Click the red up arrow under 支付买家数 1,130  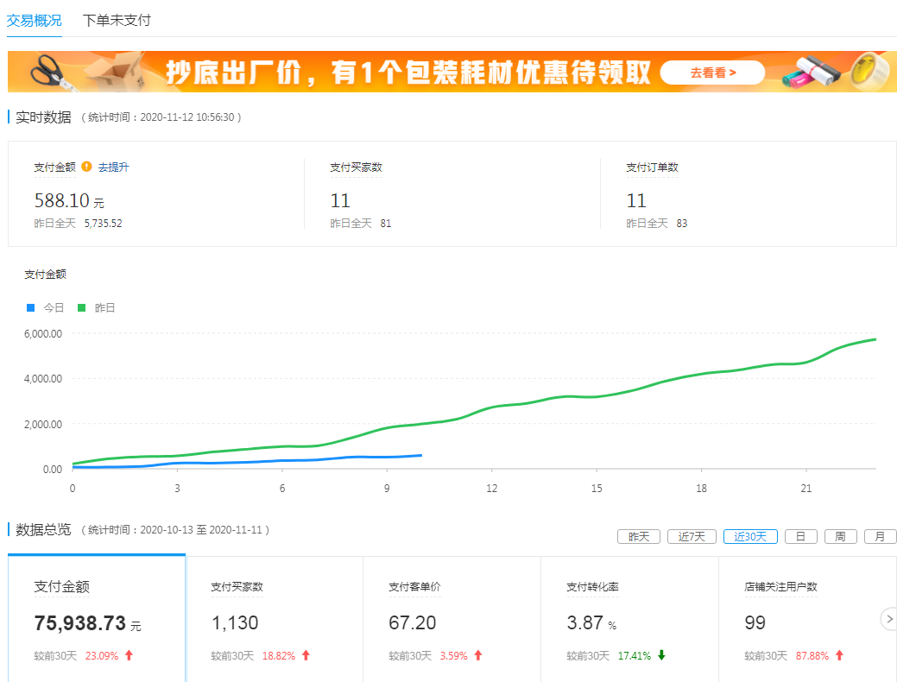tap(306, 655)
